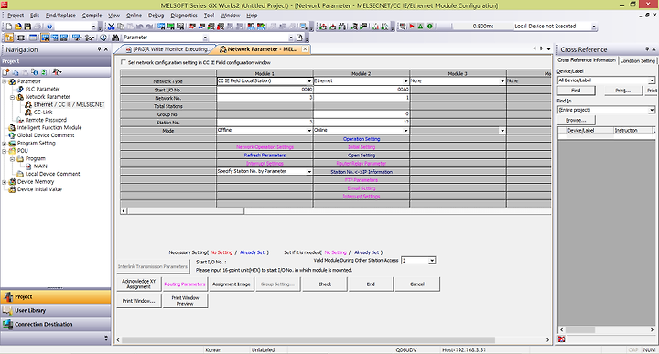Click Print Window Preview button

tap(185, 301)
